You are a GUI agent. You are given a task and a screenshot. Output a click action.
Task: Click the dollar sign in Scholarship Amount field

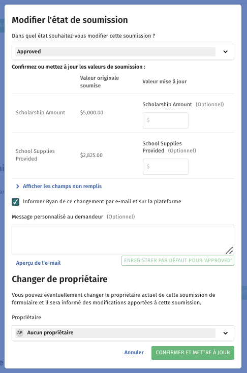pos(148,120)
